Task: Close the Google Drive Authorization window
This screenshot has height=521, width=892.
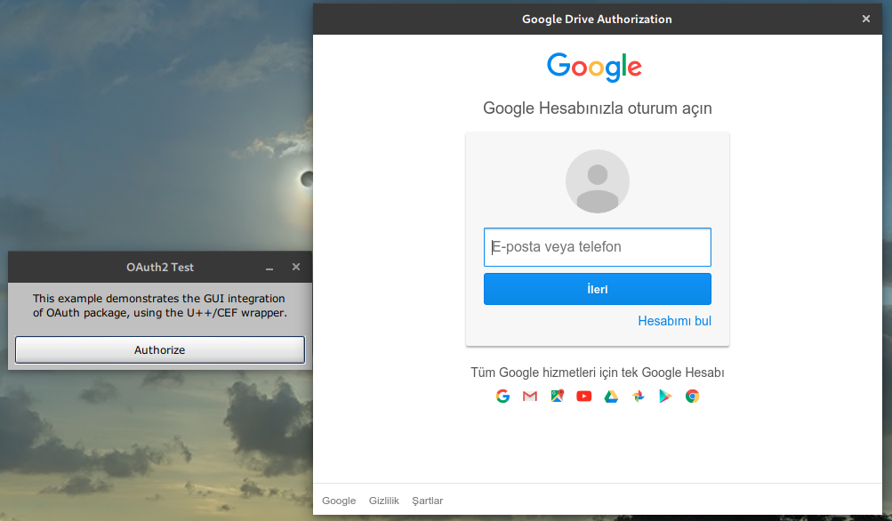Action: coord(866,19)
